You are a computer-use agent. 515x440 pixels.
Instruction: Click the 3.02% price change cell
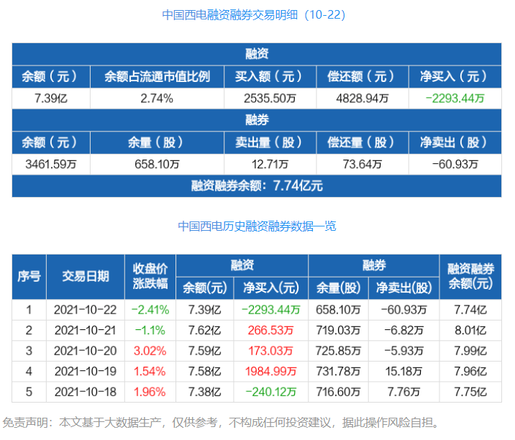[x=150, y=351]
